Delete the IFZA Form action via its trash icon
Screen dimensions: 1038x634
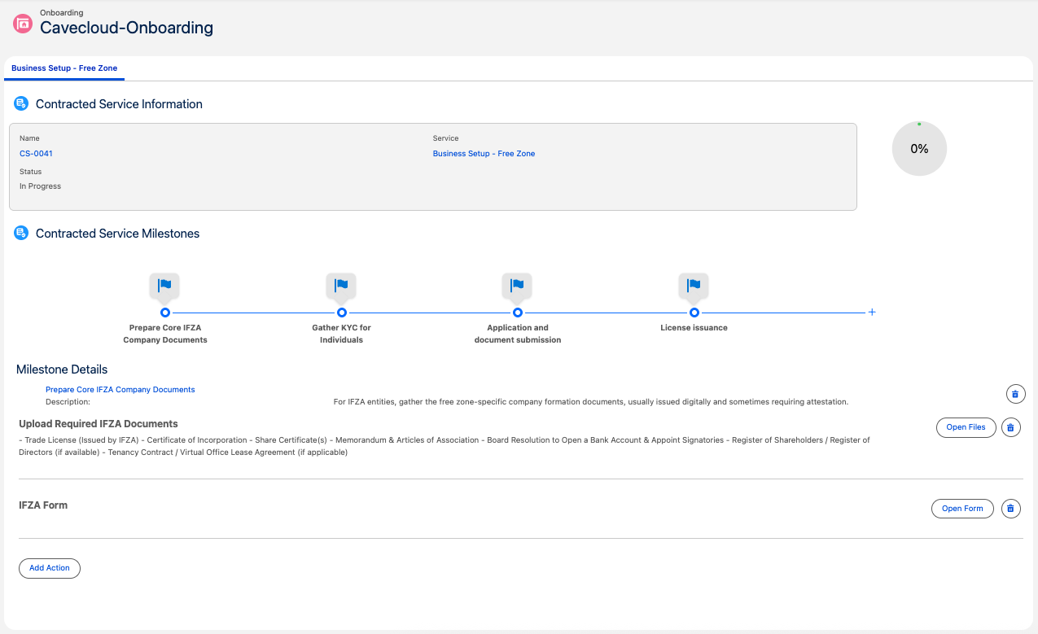pos(1011,508)
